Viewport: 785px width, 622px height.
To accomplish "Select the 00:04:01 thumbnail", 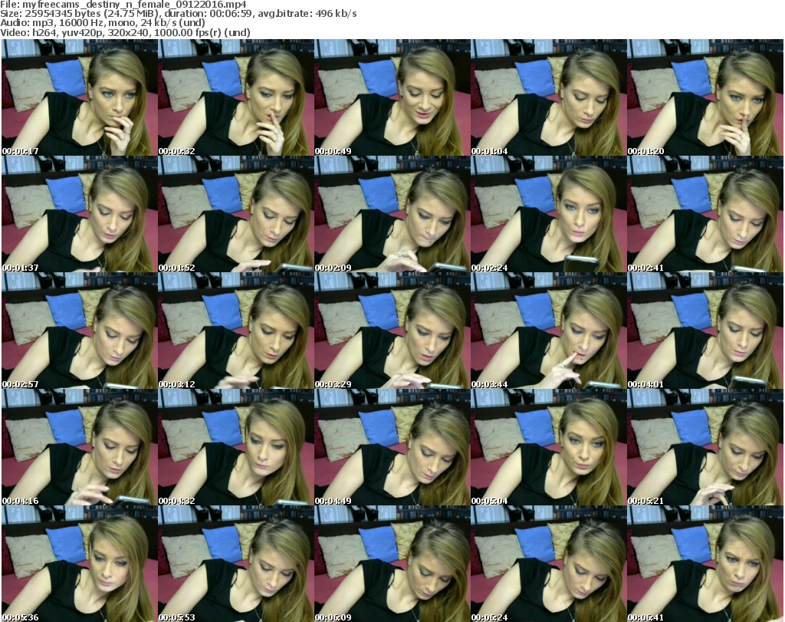I will click(x=704, y=331).
